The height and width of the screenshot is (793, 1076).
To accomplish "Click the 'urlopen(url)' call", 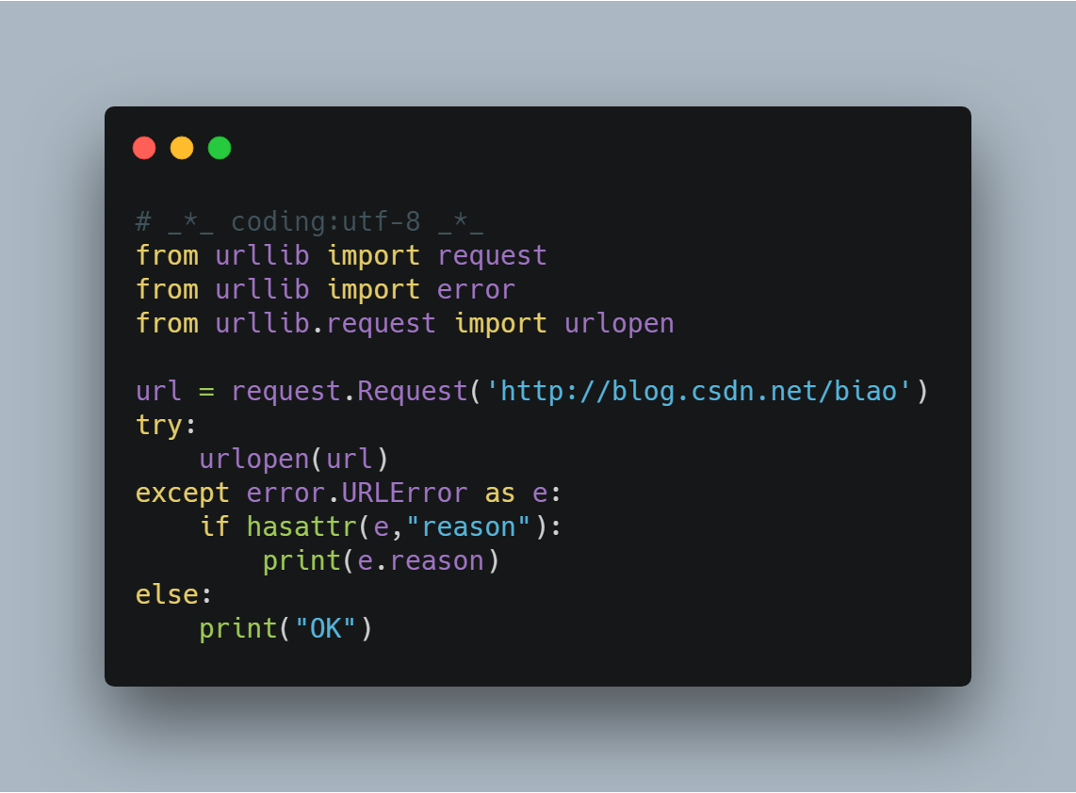I will (x=294, y=459).
